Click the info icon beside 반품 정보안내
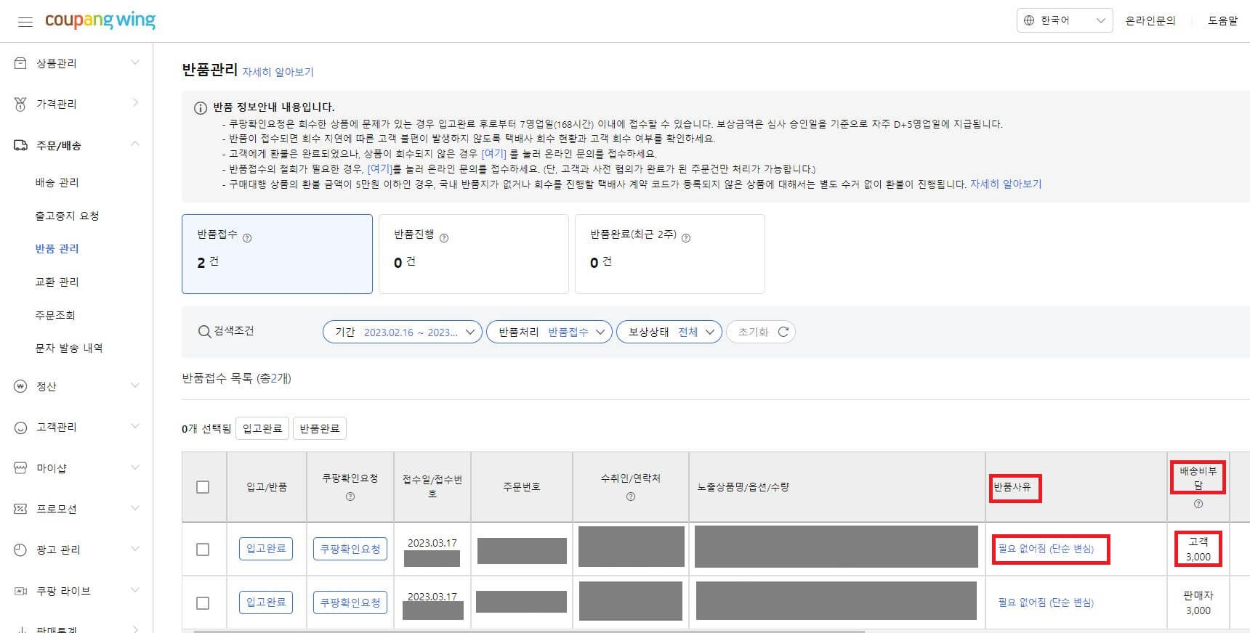This screenshot has height=633, width=1250. tap(201, 108)
